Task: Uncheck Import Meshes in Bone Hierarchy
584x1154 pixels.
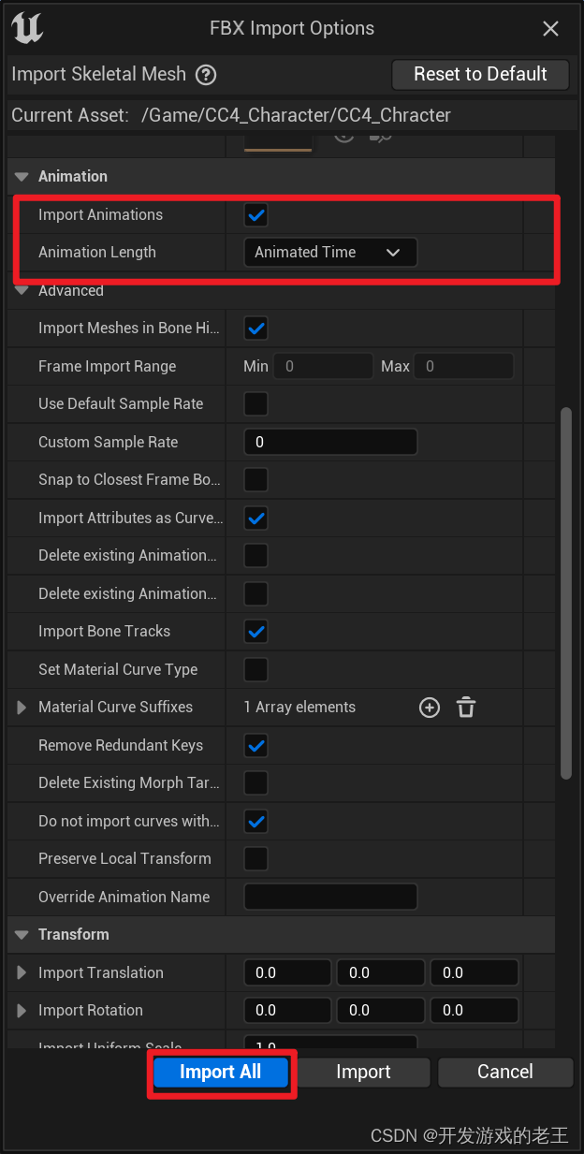Action: tap(255, 329)
